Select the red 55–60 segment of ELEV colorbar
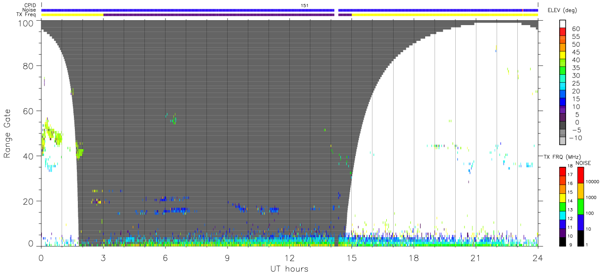Image resolution: width=605 pixels, height=279 pixels. (x=562, y=31)
